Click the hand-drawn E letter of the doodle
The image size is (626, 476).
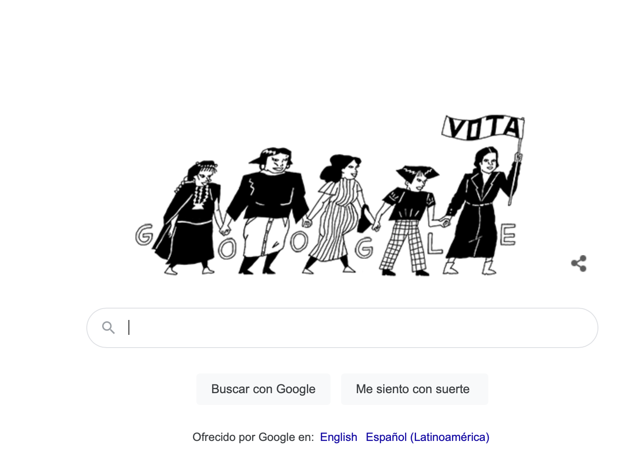click(x=508, y=234)
